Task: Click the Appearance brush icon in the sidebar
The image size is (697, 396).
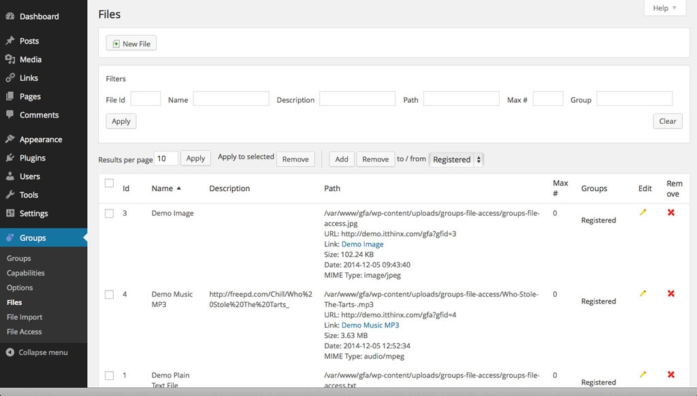Action: click(10, 139)
